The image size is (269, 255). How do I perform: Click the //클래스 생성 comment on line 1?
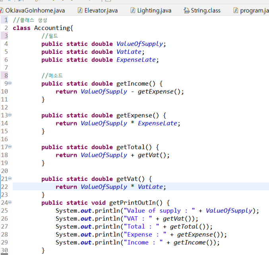click(30, 20)
